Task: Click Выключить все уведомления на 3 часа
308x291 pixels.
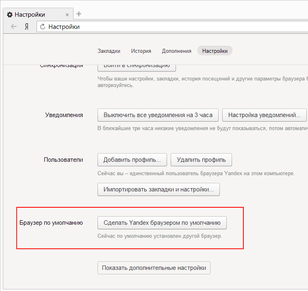Action: pyautogui.click(x=158, y=115)
